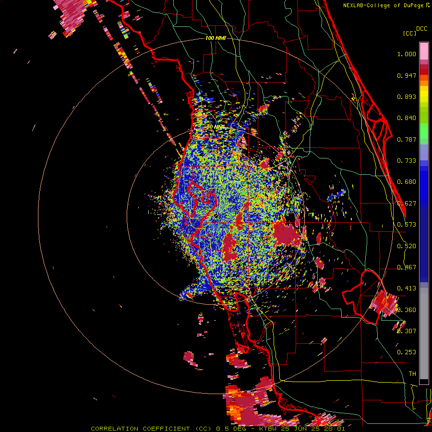Click the 0.787 scale value
Screen dimensions: 432x432
point(407,139)
